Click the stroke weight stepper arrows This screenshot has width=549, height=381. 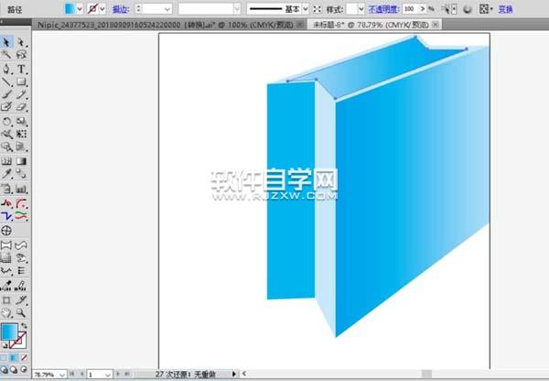(x=139, y=9)
